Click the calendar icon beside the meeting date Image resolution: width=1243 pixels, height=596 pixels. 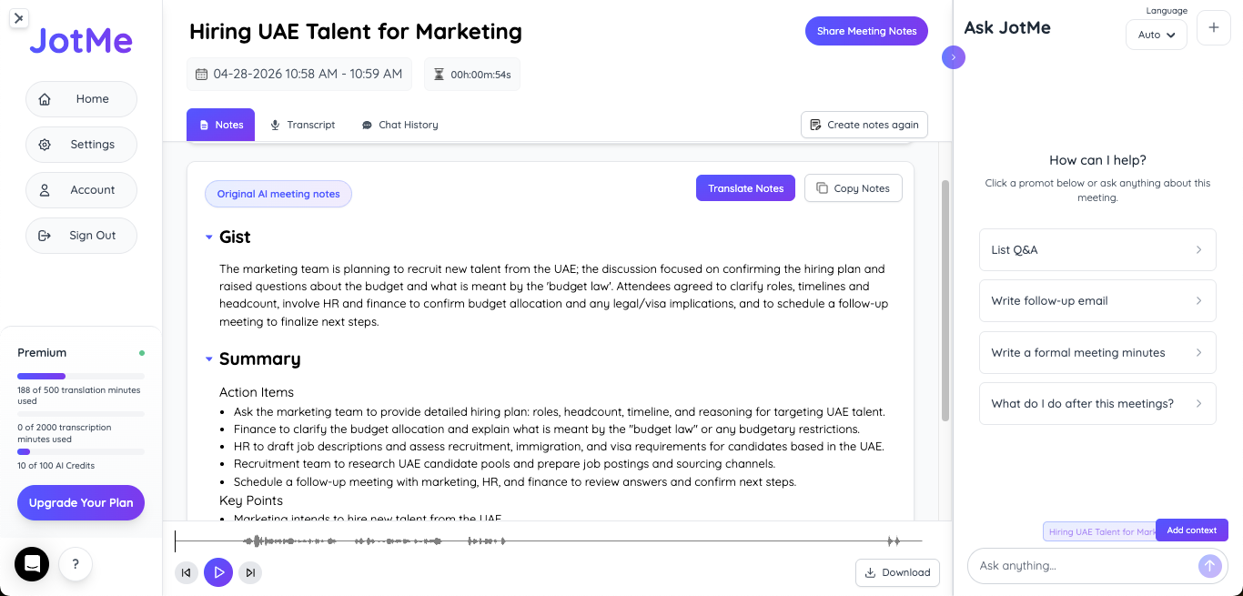coord(201,75)
